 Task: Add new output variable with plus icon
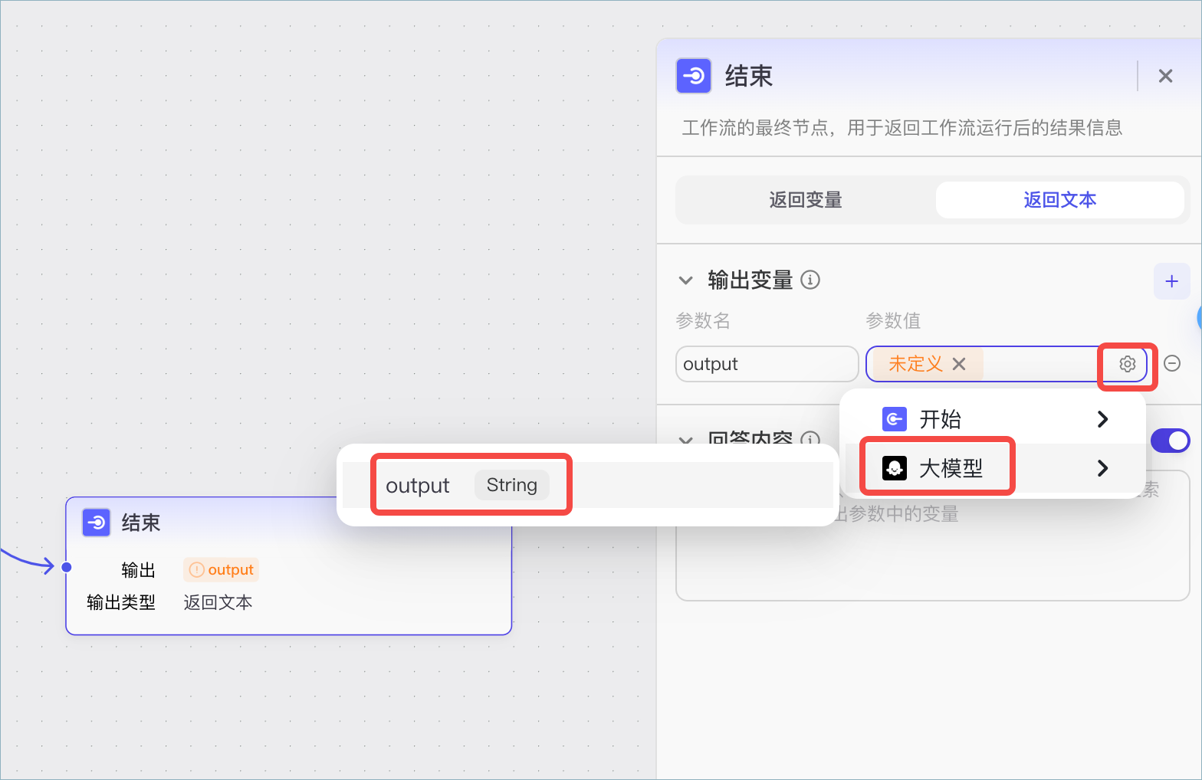[x=1171, y=281]
